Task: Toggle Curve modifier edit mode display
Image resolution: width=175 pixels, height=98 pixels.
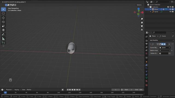Action: click(160, 44)
